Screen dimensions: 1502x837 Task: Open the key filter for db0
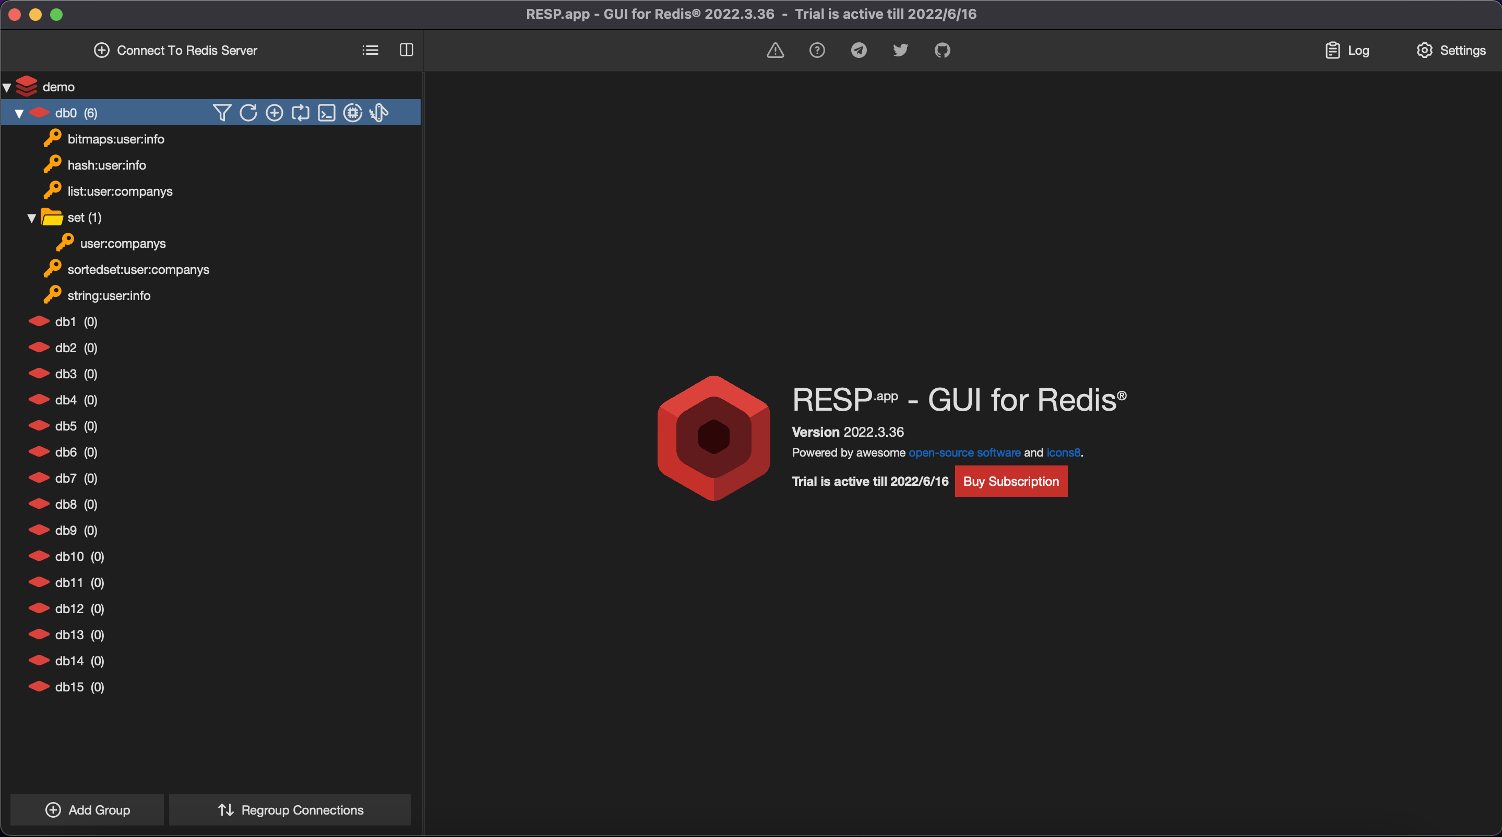(x=222, y=113)
